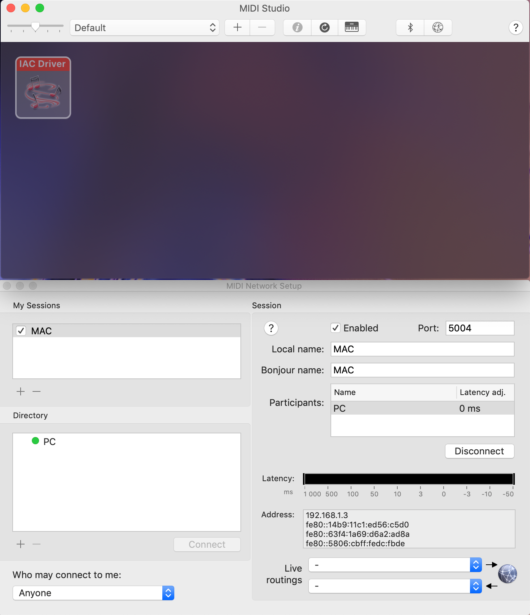Image resolution: width=530 pixels, height=615 pixels.
Task: Click the Show Info icon in toolbar
Action: coord(297,27)
